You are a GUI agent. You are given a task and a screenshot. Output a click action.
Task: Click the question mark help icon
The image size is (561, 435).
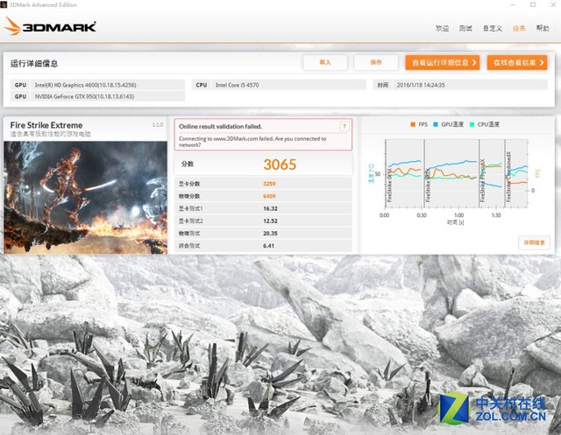pyautogui.click(x=344, y=127)
